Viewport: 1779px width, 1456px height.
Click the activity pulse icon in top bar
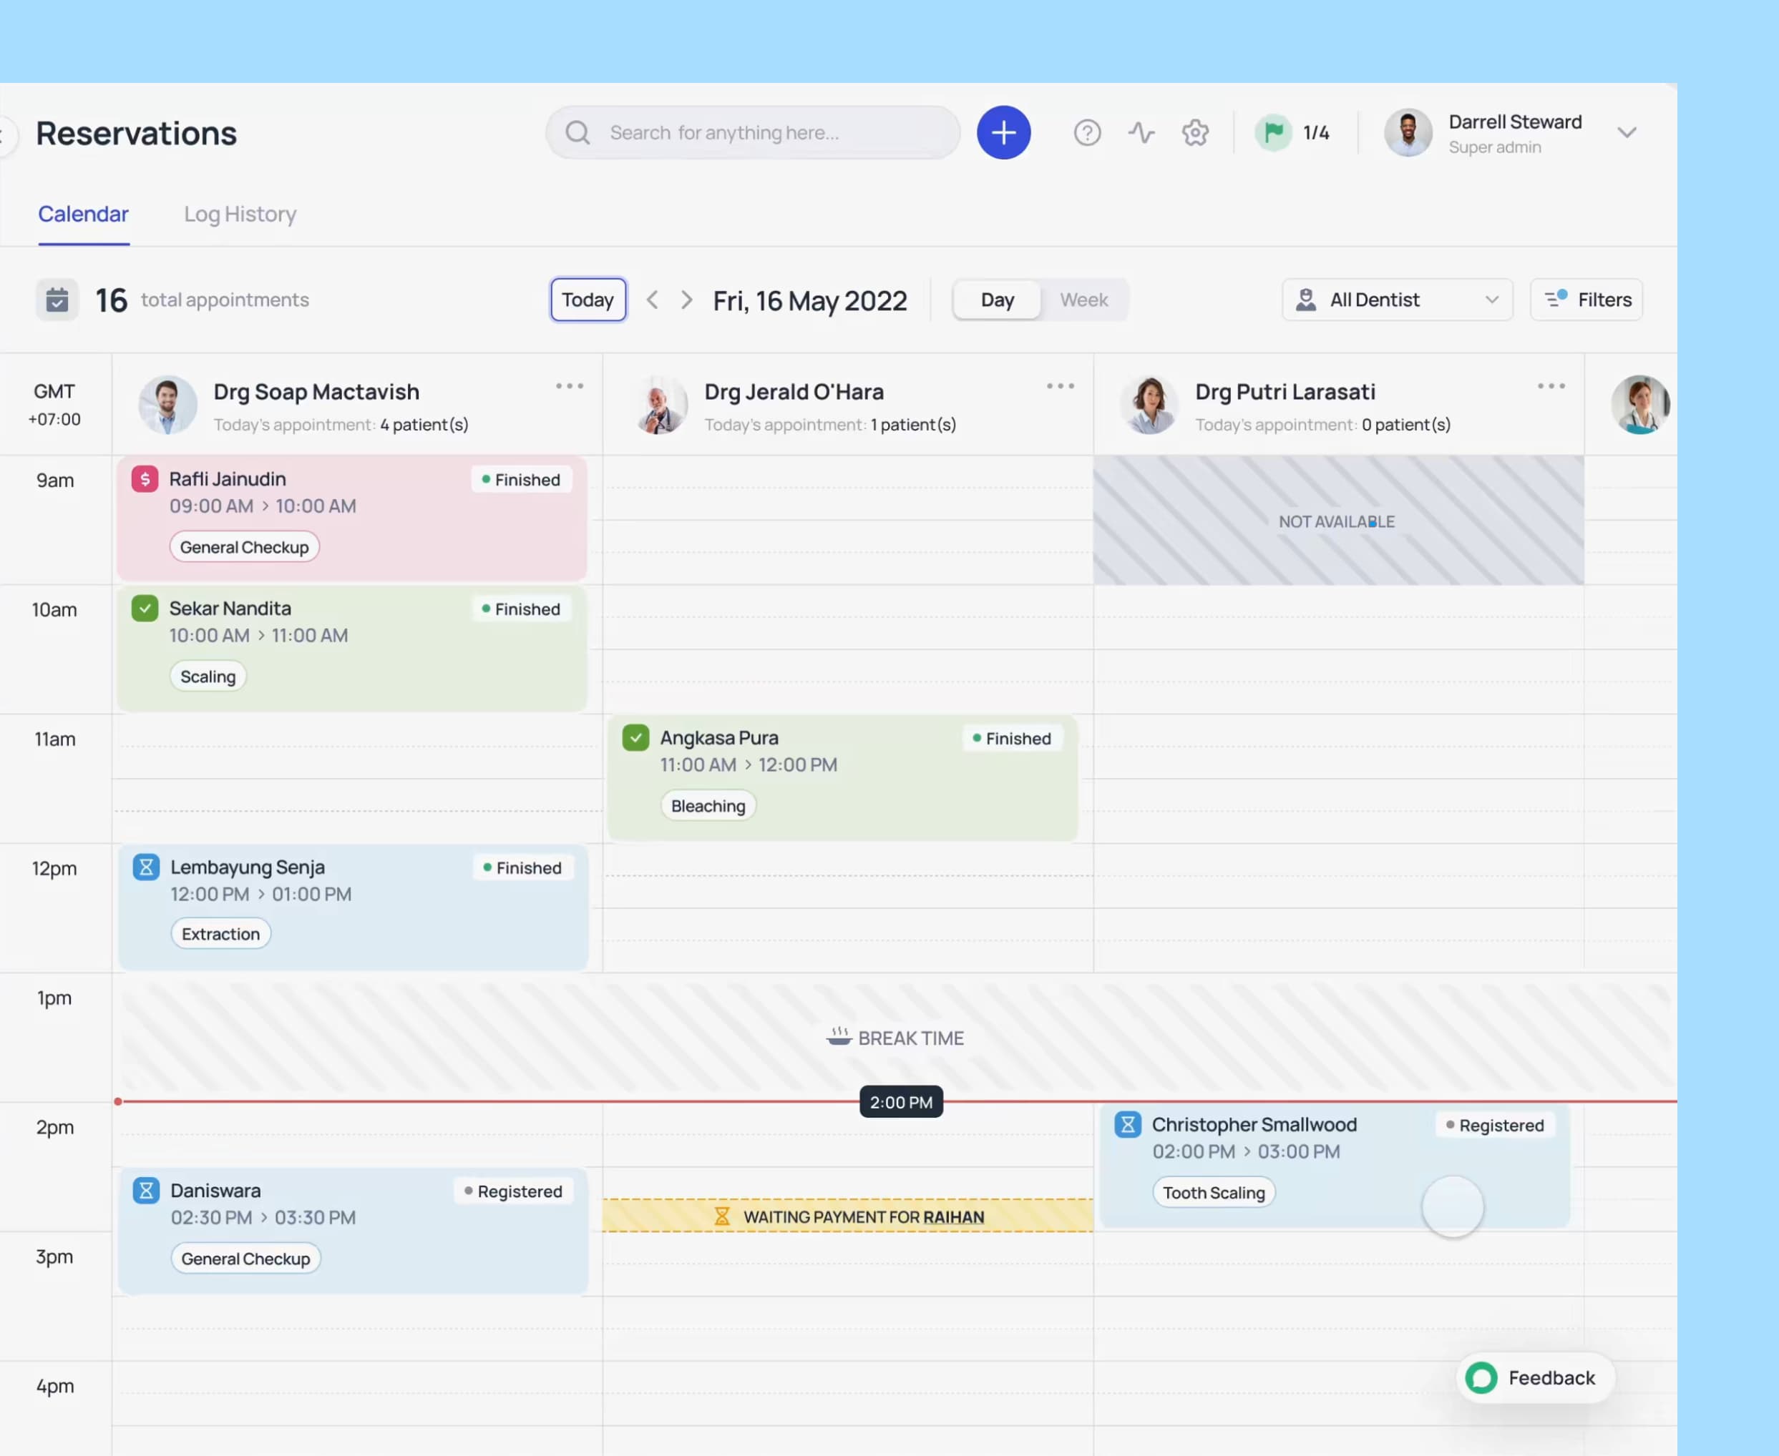(1141, 132)
